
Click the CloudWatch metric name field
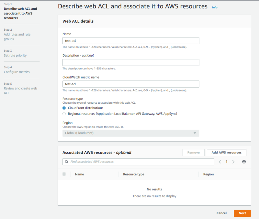coord(130,84)
